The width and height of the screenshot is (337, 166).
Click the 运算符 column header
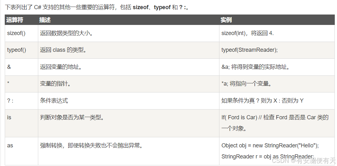pos(15,20)
